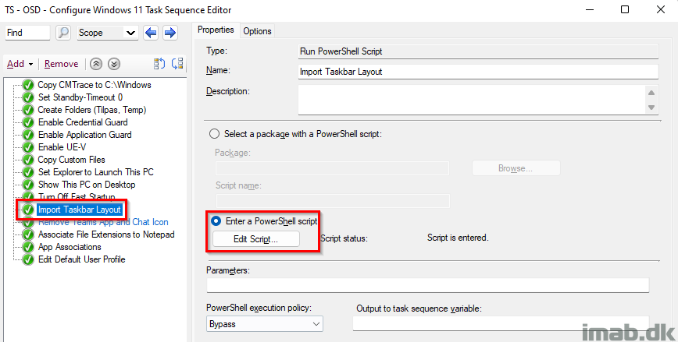Select Associate File Extensions to Notepad step

(106, 234)
